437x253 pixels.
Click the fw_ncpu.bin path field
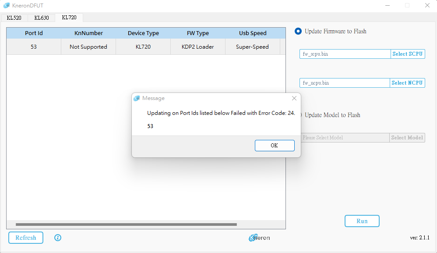[345, 83]
